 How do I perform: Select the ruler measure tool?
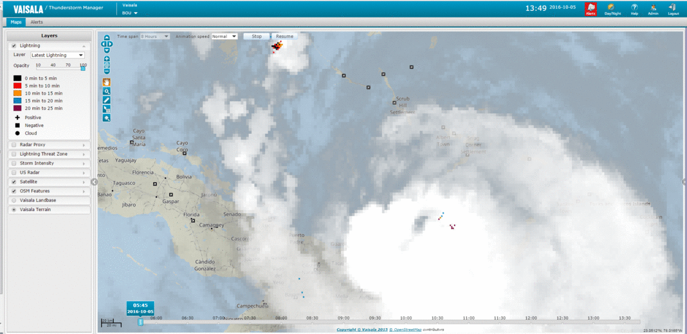tap(107, 100)
